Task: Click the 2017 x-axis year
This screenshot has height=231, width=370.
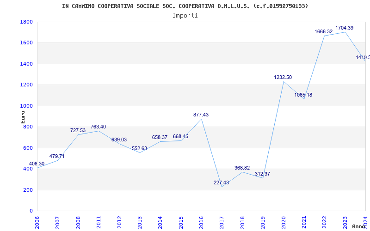Action: pos(222,222)
